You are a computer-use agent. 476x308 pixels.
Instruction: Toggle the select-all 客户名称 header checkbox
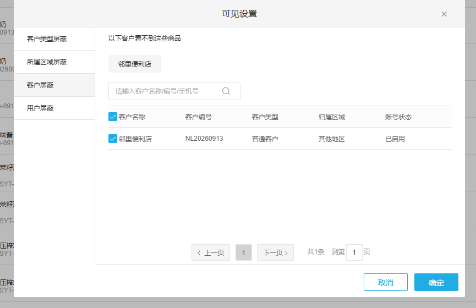click(x=113, y=117)
